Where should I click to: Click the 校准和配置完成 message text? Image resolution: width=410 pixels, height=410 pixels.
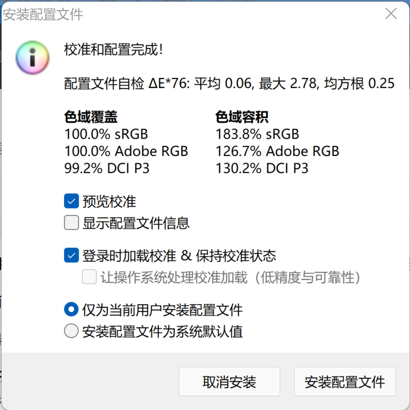pos(114,50)
